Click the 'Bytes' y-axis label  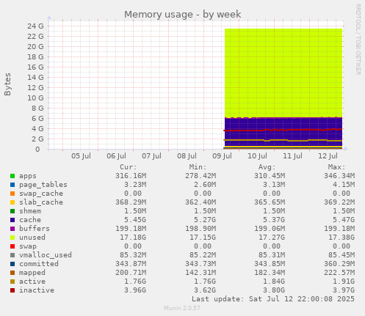[x=7, y=84]
